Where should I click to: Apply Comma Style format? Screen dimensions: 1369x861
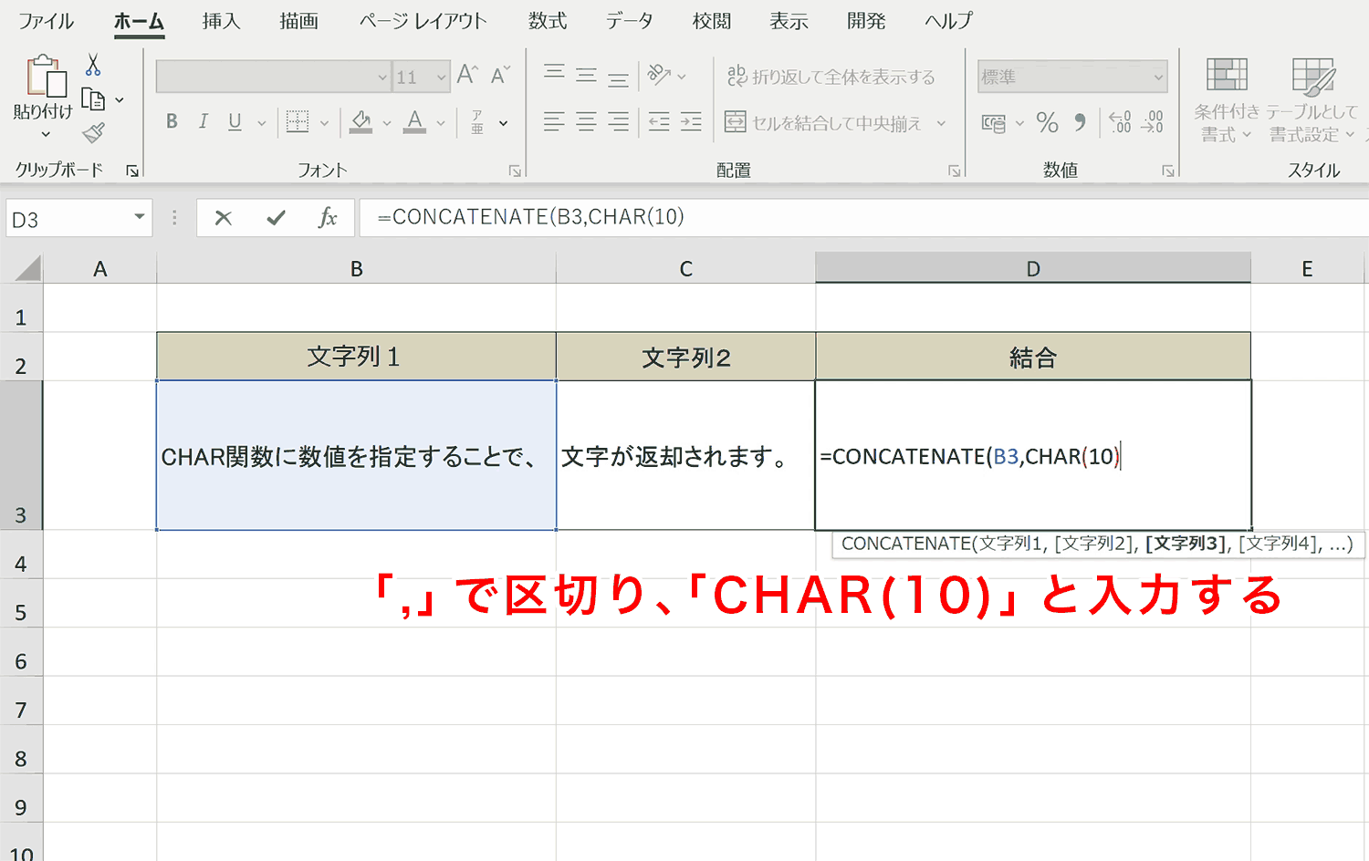(1081, 122)
